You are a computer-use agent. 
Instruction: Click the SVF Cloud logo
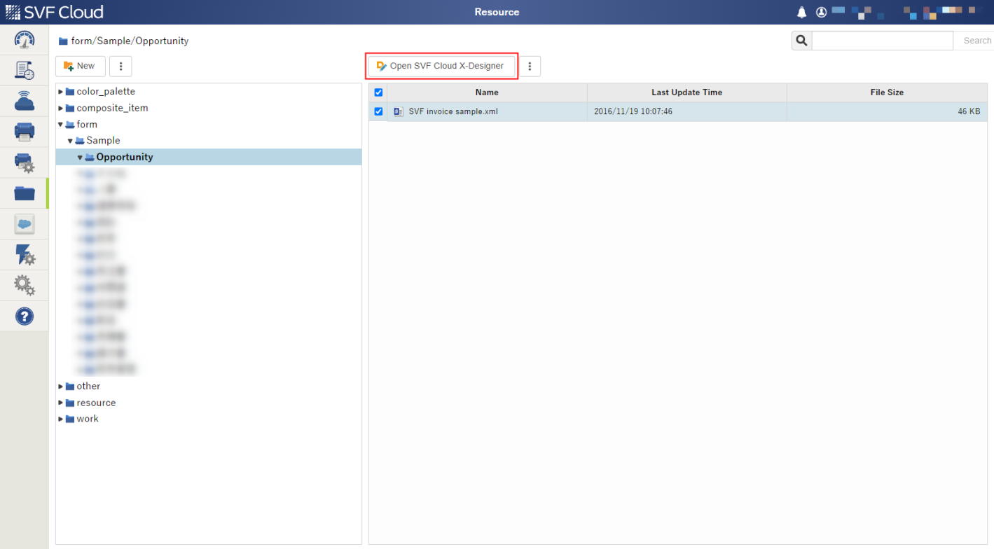[55, 12]
